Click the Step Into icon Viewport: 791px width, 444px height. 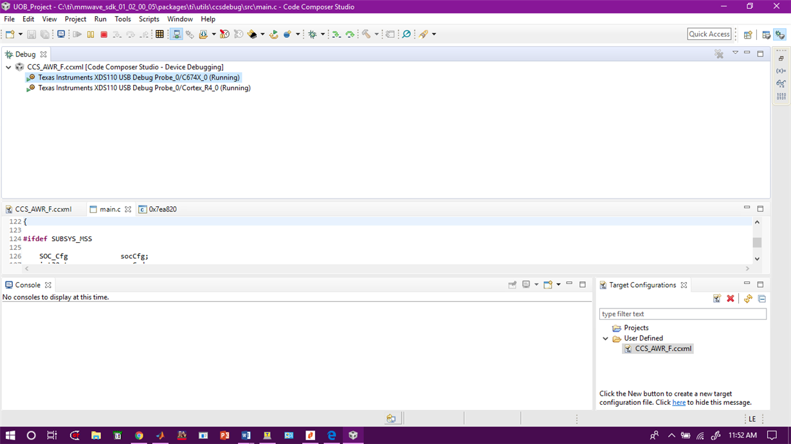click(x=117, y=34)
